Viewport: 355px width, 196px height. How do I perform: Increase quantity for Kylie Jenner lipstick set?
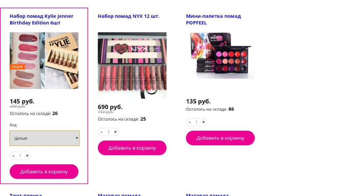pyautogui.click(x=27, y=155)
